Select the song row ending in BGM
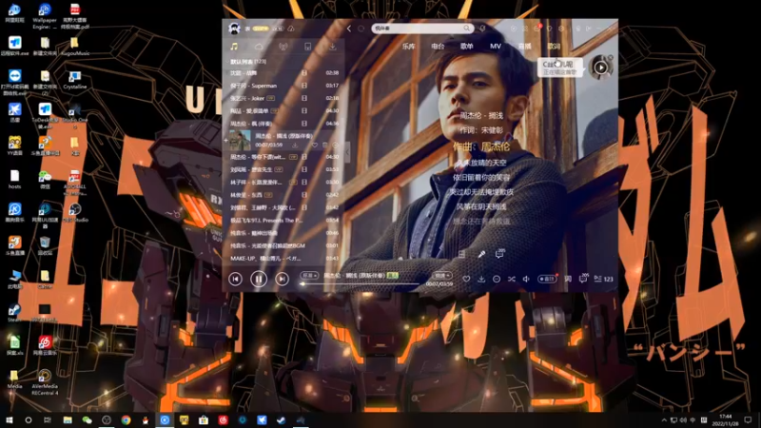Screen dimensions: 761x428 pos(283,245)
